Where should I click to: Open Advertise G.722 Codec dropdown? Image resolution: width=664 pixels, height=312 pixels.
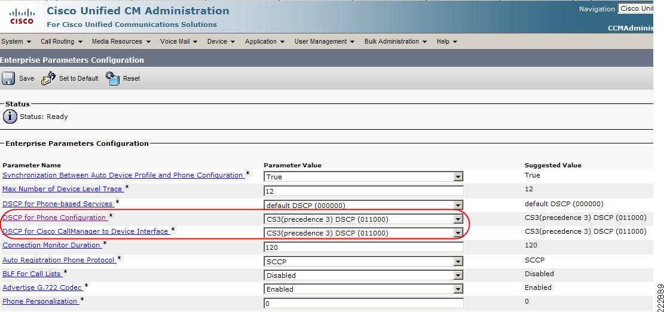pos(363,289)
